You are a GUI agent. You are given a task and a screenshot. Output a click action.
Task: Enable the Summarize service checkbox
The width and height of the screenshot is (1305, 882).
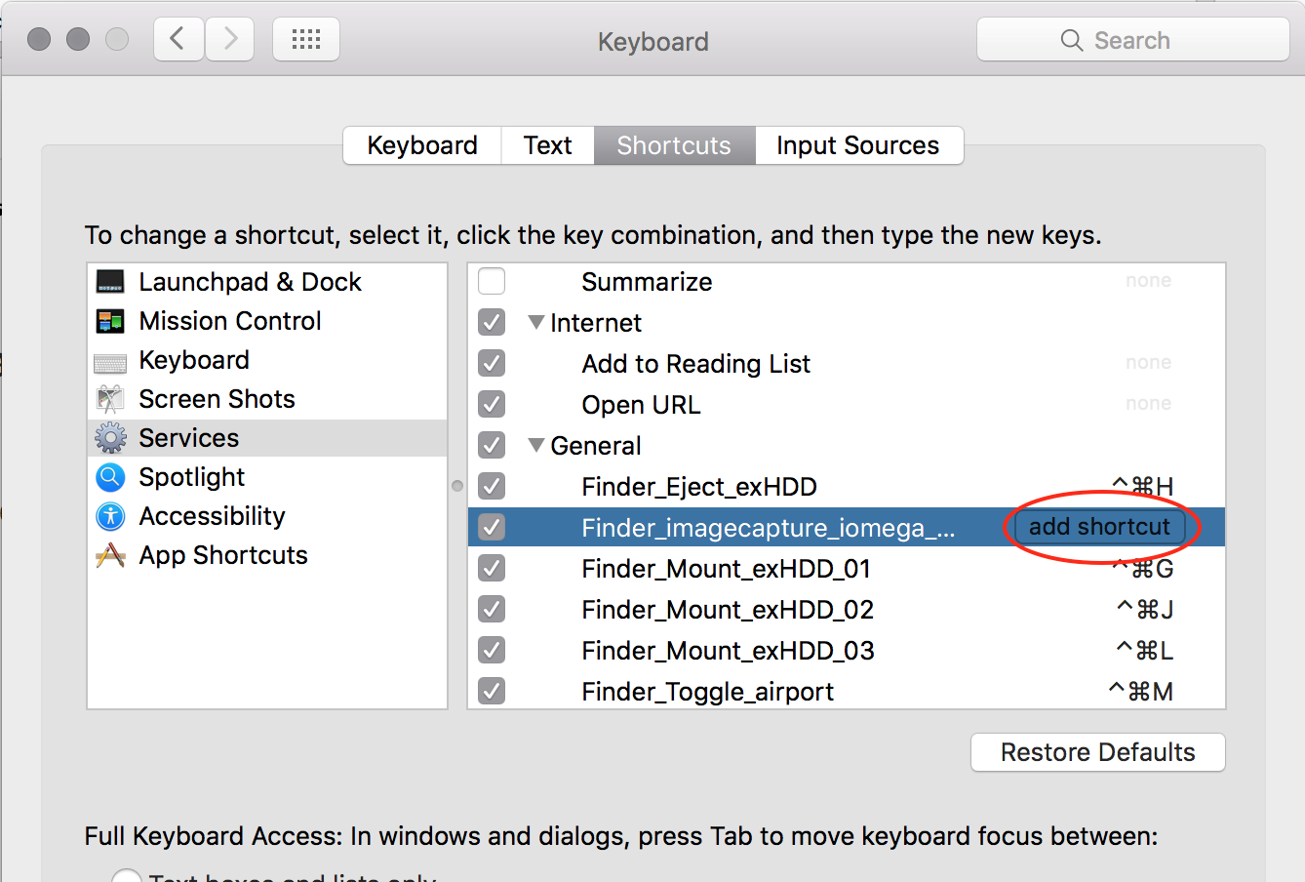click(x=492, y=282)
